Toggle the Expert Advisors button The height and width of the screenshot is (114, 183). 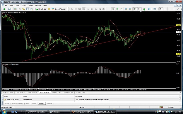tap(59, 9)
